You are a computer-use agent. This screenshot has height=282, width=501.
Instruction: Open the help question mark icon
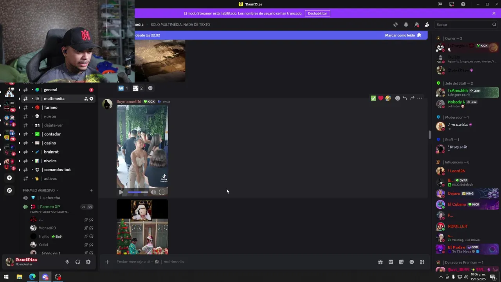463,4
